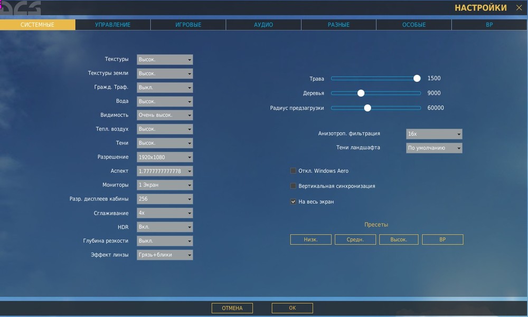Expand the Сглаживание 4x dropdown
The height and width of the screenshot is (317, 528).
tap(165, 213)
